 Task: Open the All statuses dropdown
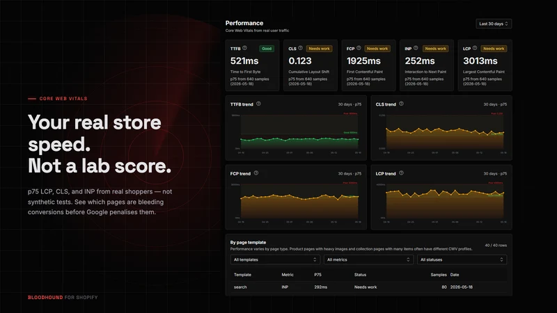[462, 259]
